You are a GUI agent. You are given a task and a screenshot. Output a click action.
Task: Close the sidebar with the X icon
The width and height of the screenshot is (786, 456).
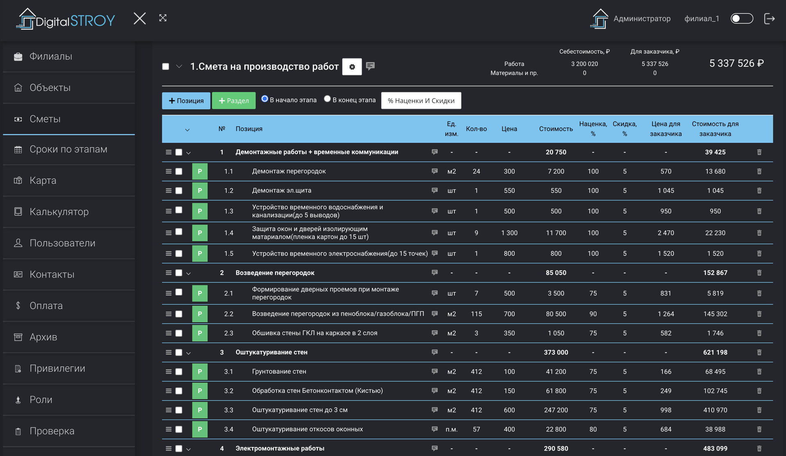(140, 18)
